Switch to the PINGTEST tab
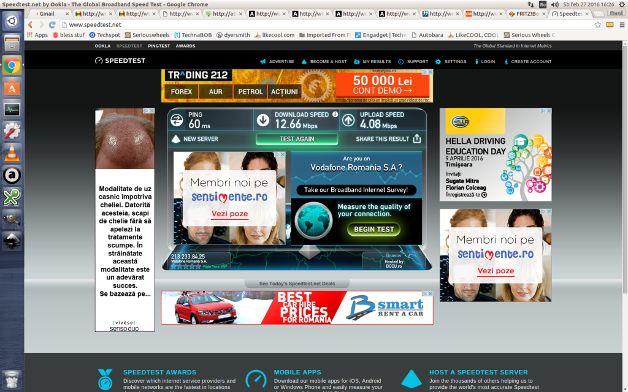This screenshot has height=392, width=628. (159, 45)
